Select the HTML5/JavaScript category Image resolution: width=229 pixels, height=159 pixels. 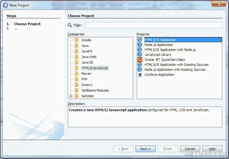click(95, 68)
